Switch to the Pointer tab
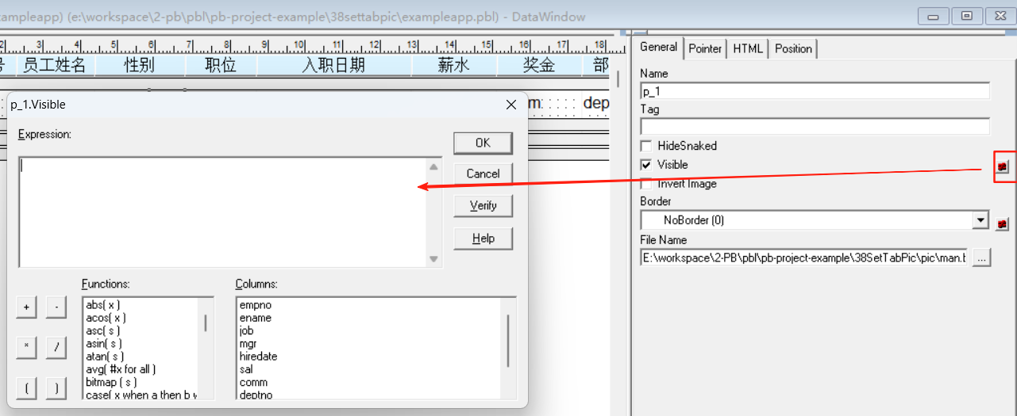This screenshot has height=416, width=1017. click(705, 48)
